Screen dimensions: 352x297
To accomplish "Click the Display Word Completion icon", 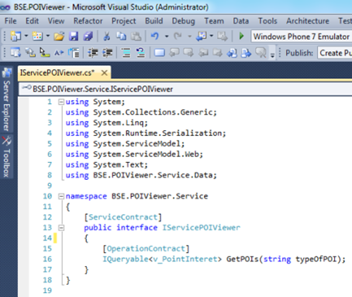I will (59, 53).
